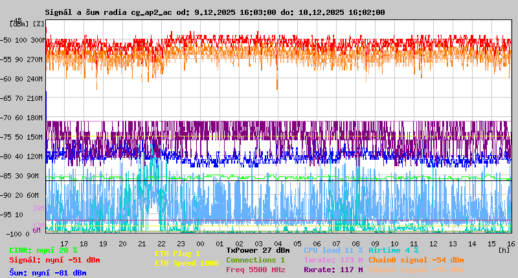Image resolution: width=518 pixels, height=278 pixels.
Task: Select the red Signál -51 dBm legend entry
Action: [54, 260]
